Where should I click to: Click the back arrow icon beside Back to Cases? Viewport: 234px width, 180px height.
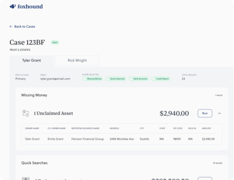[11, 26]
